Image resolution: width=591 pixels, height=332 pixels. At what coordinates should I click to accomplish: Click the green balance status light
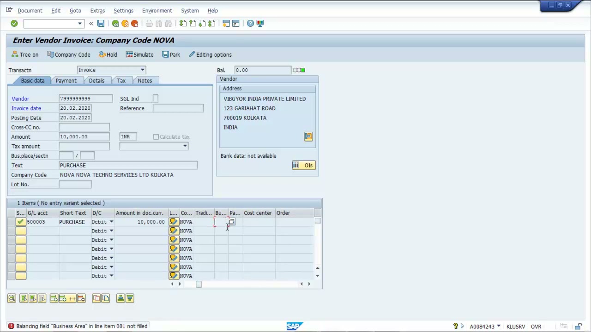point(302,70)
